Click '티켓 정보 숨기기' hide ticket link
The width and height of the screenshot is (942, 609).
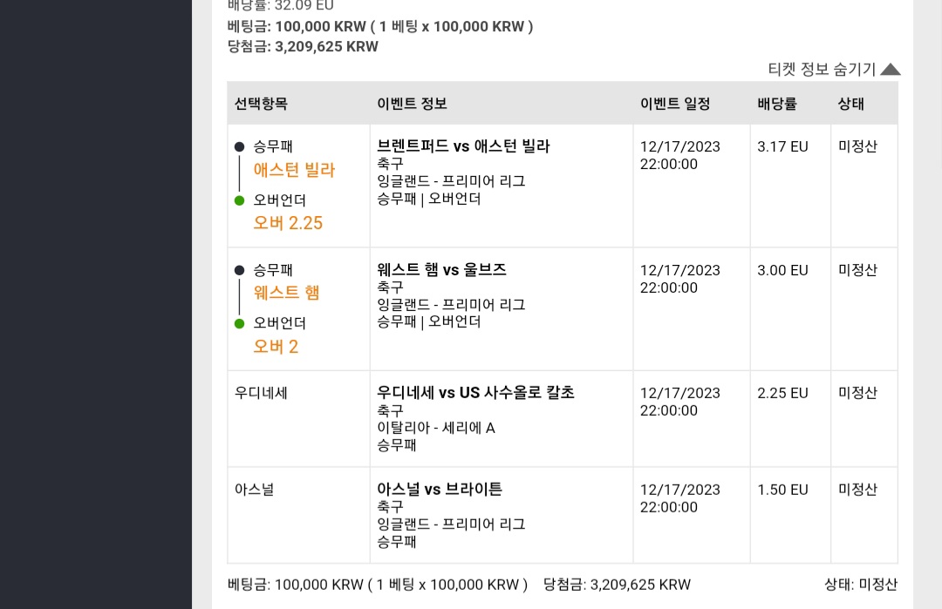point(822,70)
